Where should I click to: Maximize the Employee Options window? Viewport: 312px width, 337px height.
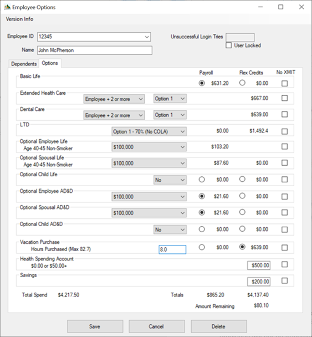coord(280,7)
